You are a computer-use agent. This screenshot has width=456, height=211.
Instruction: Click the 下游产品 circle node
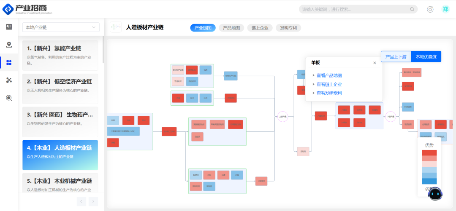(391, 117)
